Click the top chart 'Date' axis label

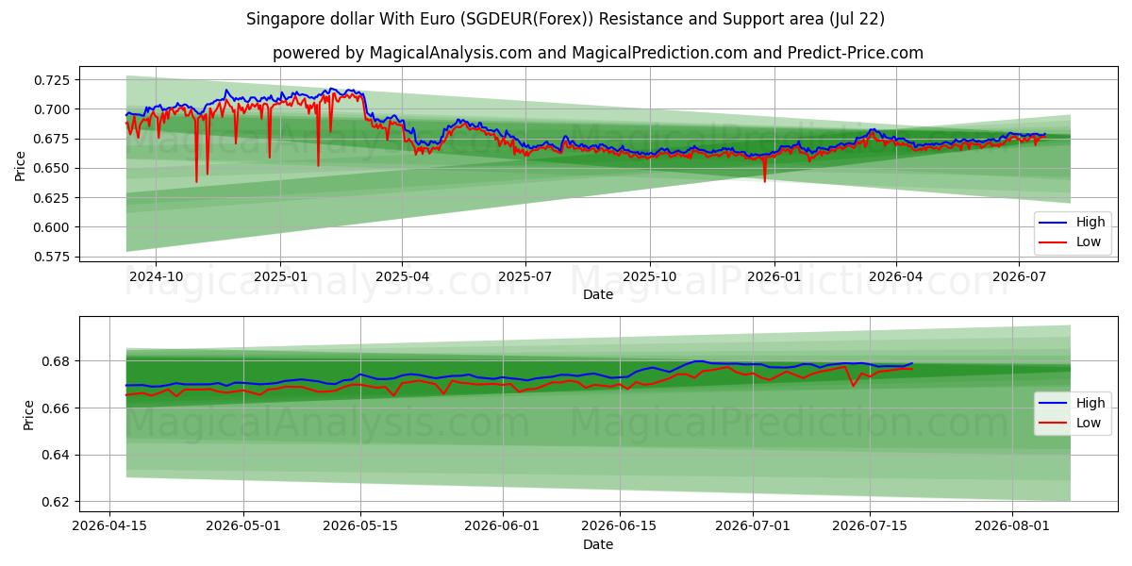(x=598, y=294)
